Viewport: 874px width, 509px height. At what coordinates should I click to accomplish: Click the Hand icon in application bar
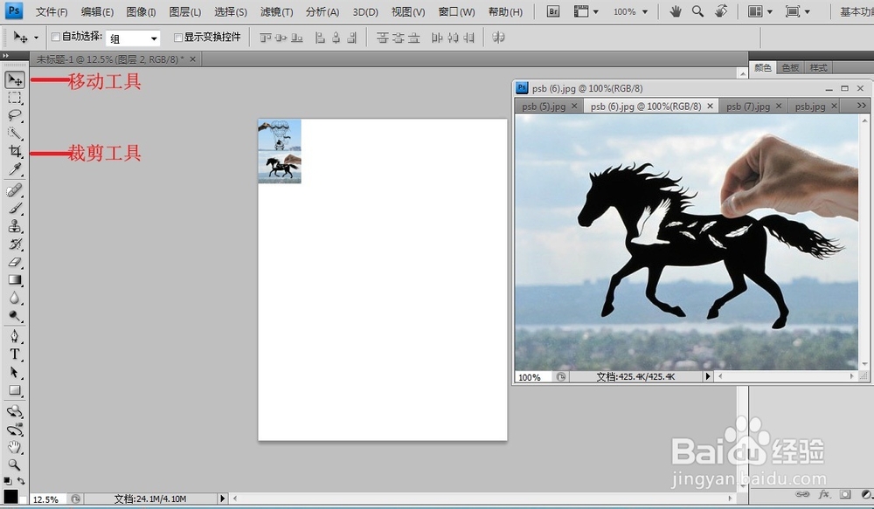tap(676, 11)
